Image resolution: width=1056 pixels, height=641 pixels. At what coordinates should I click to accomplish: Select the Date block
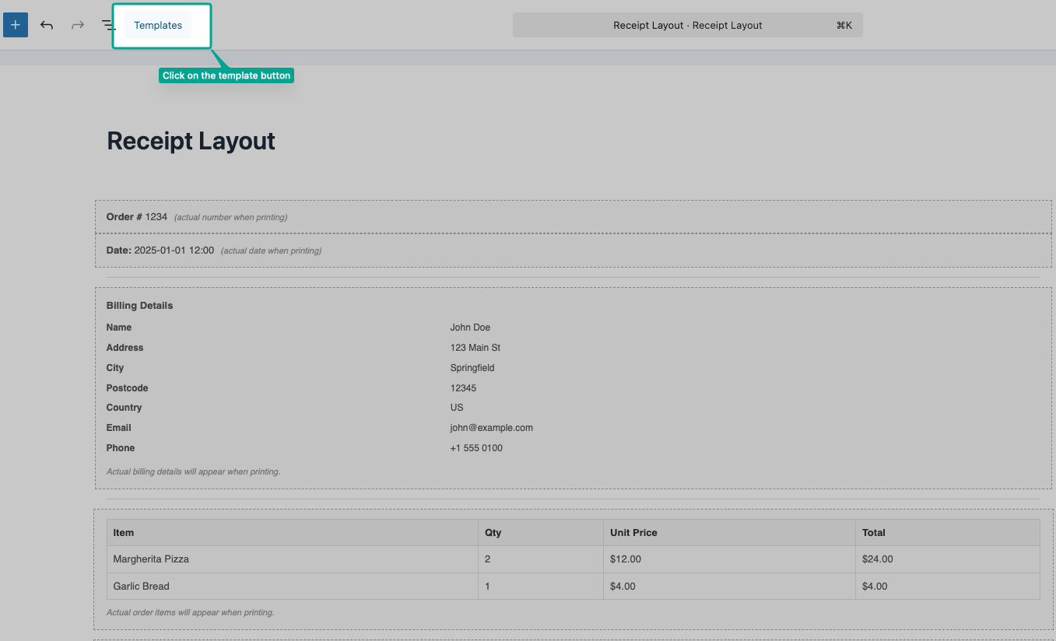pos(160,250)
